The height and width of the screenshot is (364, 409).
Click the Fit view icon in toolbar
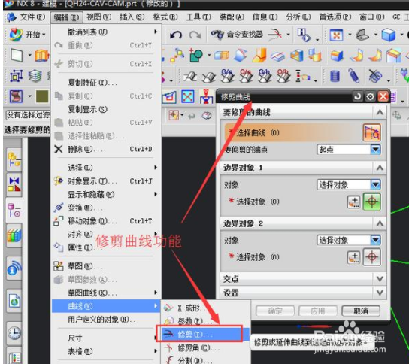[x=336, y=35]
